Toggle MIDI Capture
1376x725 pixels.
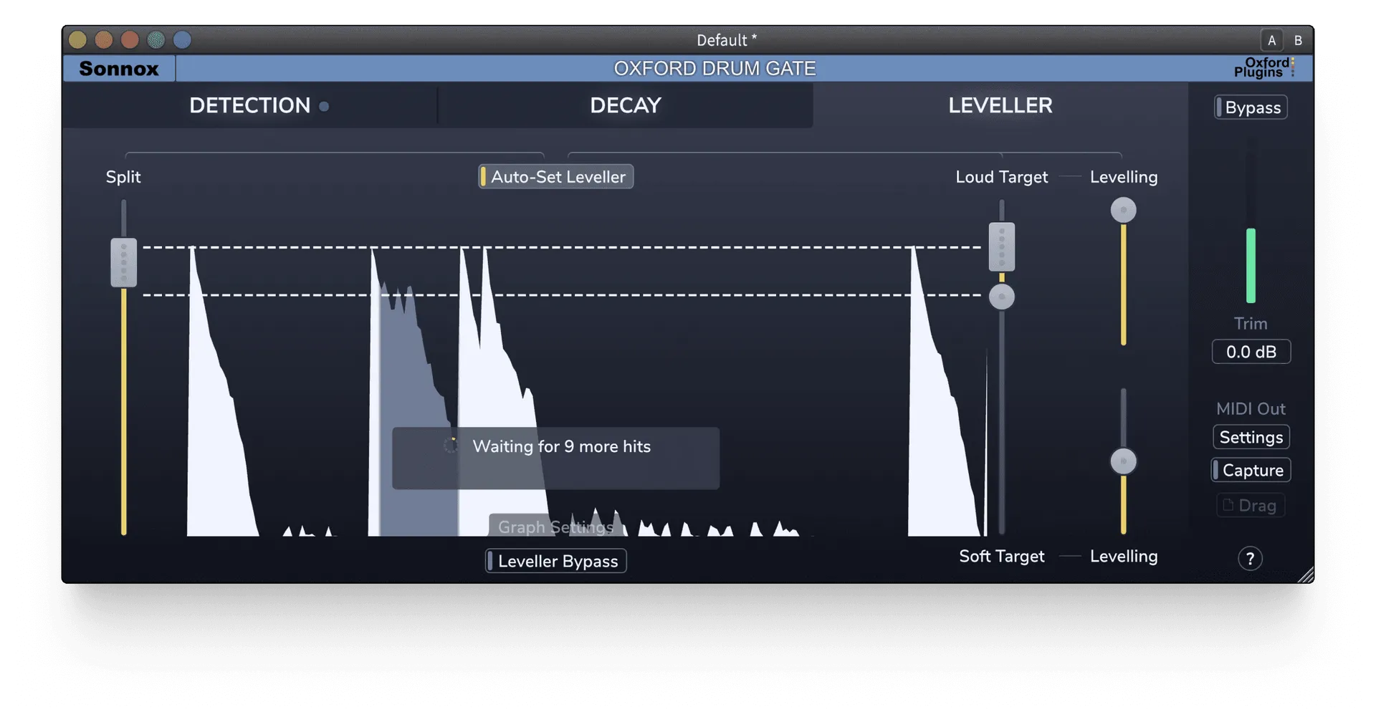point(1251,470)
